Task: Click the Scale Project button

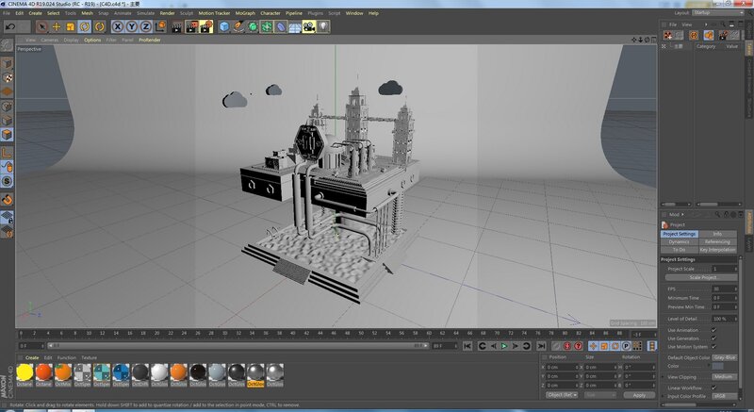Action: (x=703, y=277)
